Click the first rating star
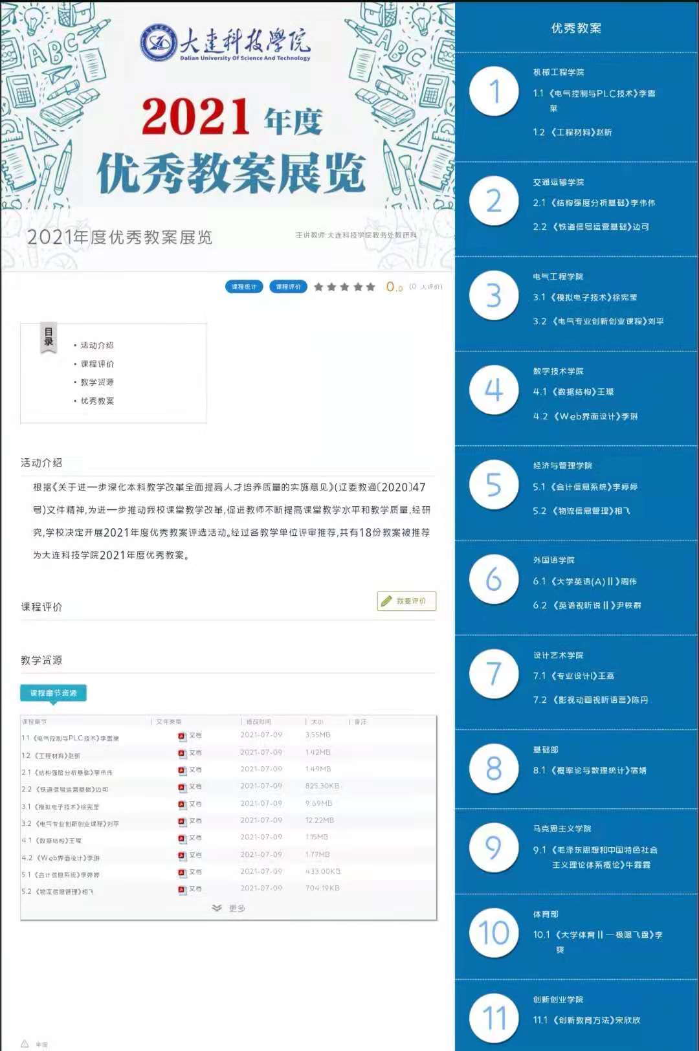 point(318,287)
